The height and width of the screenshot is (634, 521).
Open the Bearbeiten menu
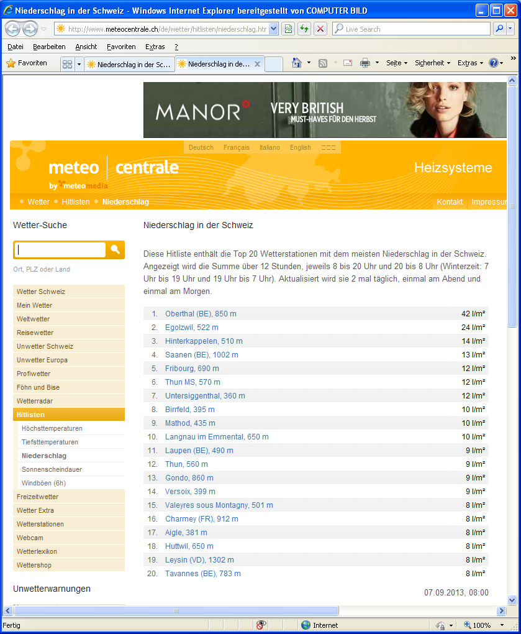[49, 47]
